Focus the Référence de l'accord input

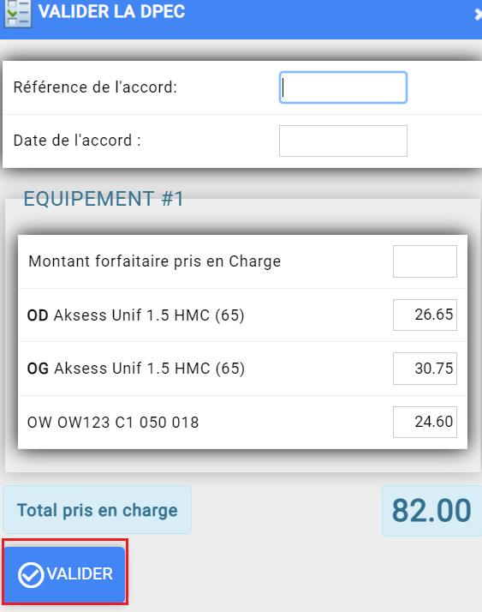tap(343, 87)
